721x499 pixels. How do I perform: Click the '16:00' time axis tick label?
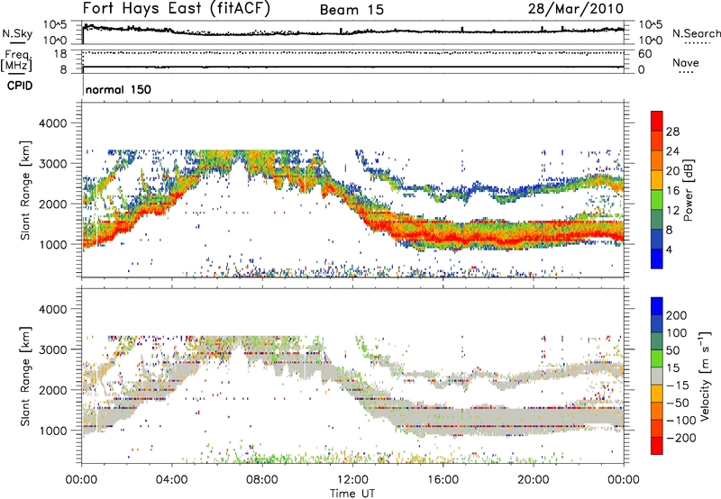click(x=443, y=480)
